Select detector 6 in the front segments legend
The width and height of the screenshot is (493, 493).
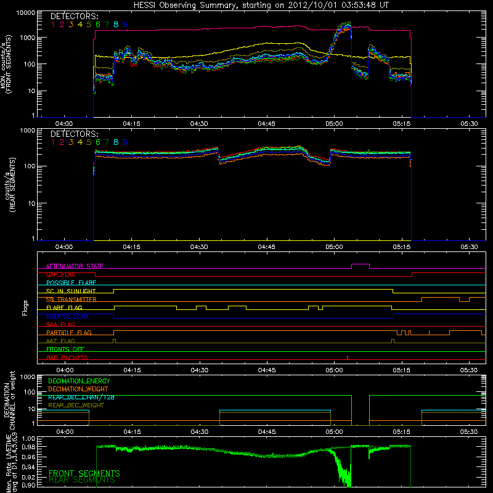[x=98, y=25]
